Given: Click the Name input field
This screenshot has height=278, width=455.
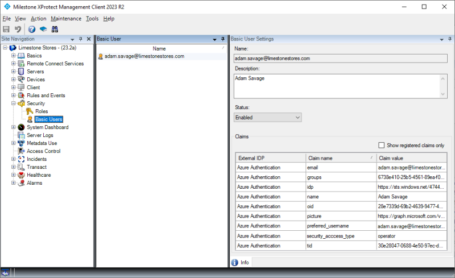Looking at the screenshot, I should (x=340, y=59).
